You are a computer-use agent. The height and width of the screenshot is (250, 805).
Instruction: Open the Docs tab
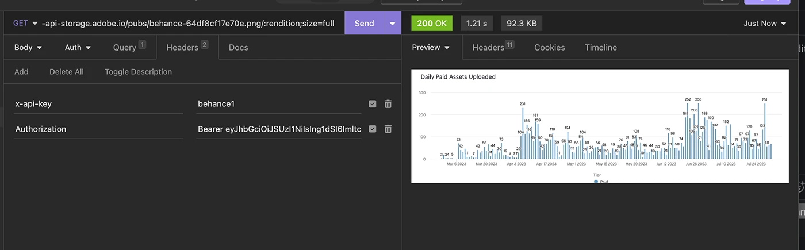[238, 48]
